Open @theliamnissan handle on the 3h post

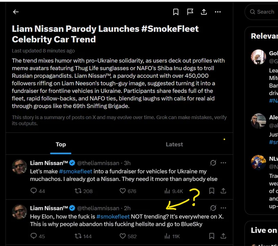pos(98,163)
